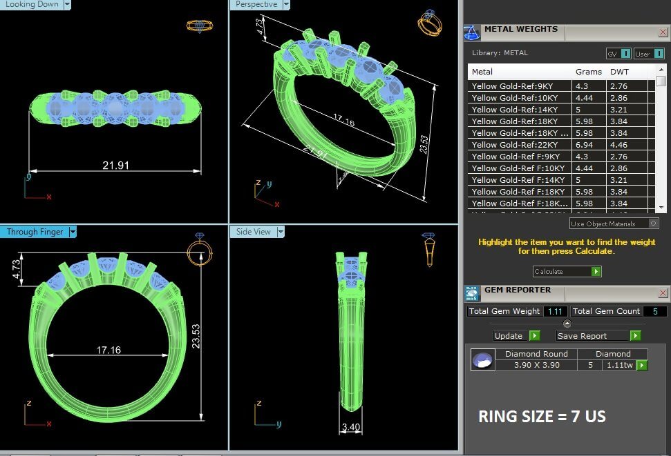This screenshot has height=456, width=671.
Task: Open the Looking Down viewport dropdown
Action: (x=67, y=4)
